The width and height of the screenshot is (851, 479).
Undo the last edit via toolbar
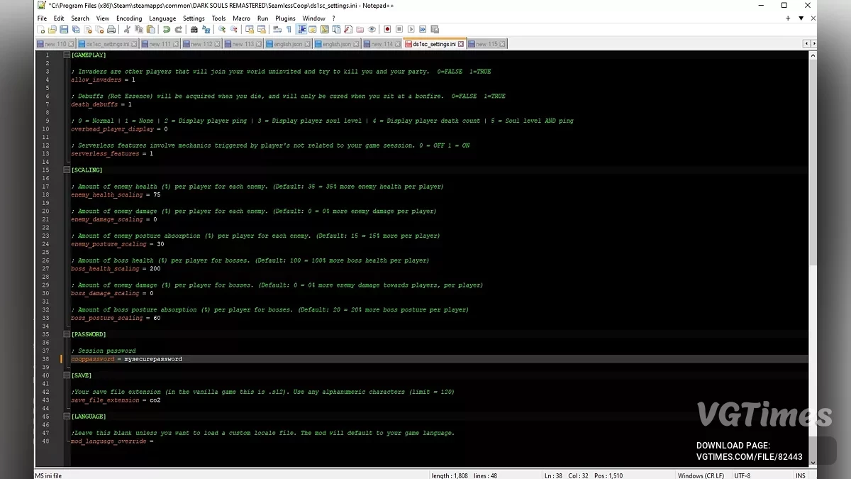coord(167,29)
